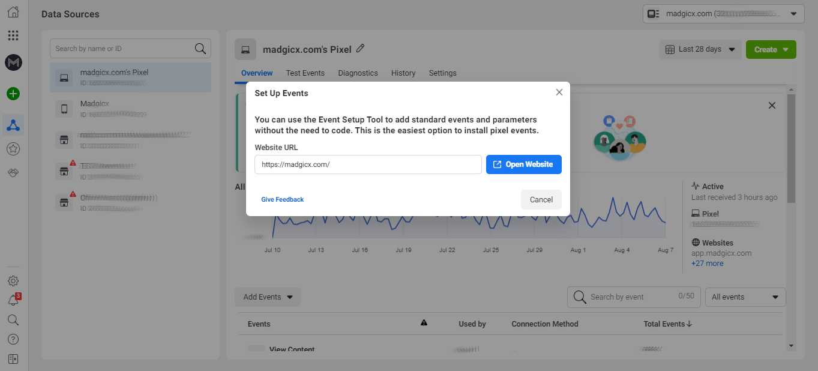Viewport: 818px width, 371px height.
Task: Sort by Total Events column
Action: (668, 324)
